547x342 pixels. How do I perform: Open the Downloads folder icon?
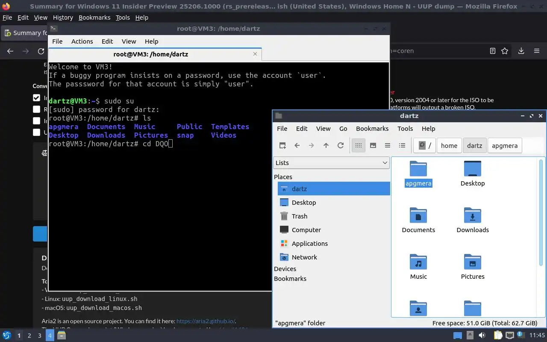473,215
